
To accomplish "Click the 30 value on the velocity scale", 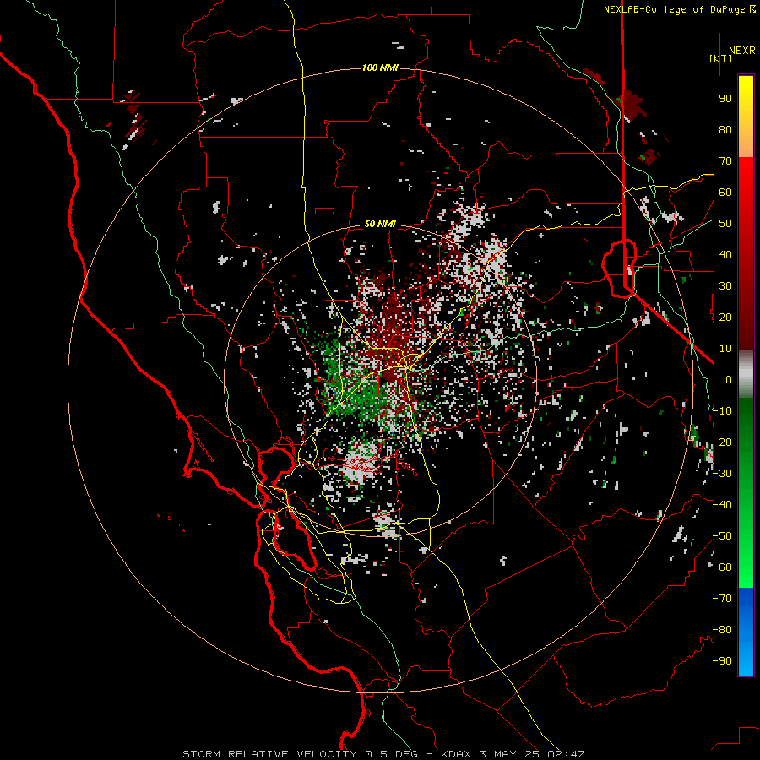I will (725, 286).
